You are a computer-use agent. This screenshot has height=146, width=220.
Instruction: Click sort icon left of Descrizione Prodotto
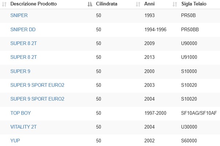pyautogui.click(x=4, y=4)
